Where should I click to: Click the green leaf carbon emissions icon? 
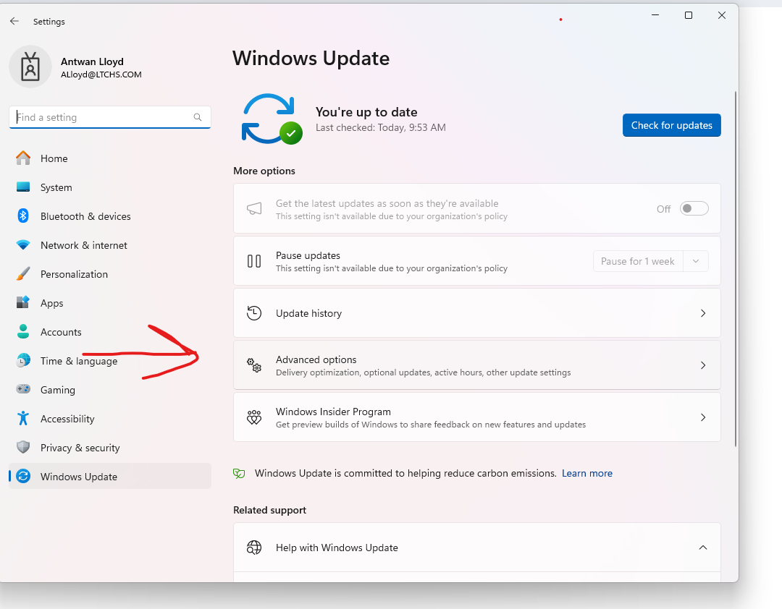(x=240, y=474)
